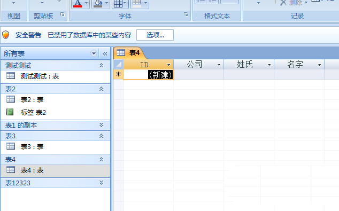
Task: Click the table icon beside 表4 : 表
Action: (x=11, y=170)
